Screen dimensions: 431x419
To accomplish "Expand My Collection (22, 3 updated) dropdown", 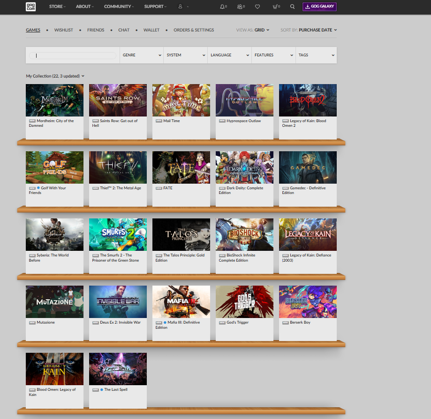I will pos(55,76).
